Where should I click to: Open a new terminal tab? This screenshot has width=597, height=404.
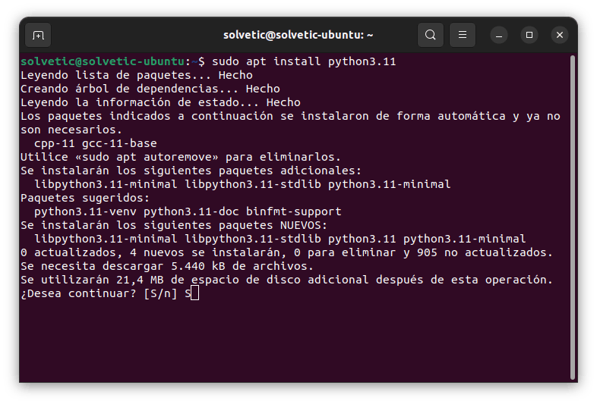[x=38, y=35]
